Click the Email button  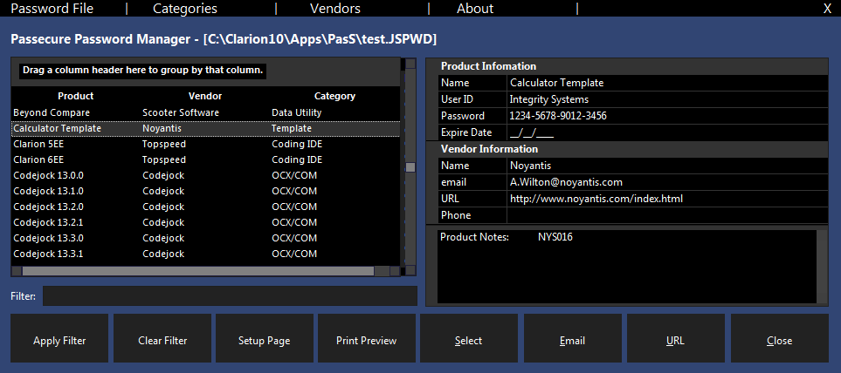coord(572,341)
